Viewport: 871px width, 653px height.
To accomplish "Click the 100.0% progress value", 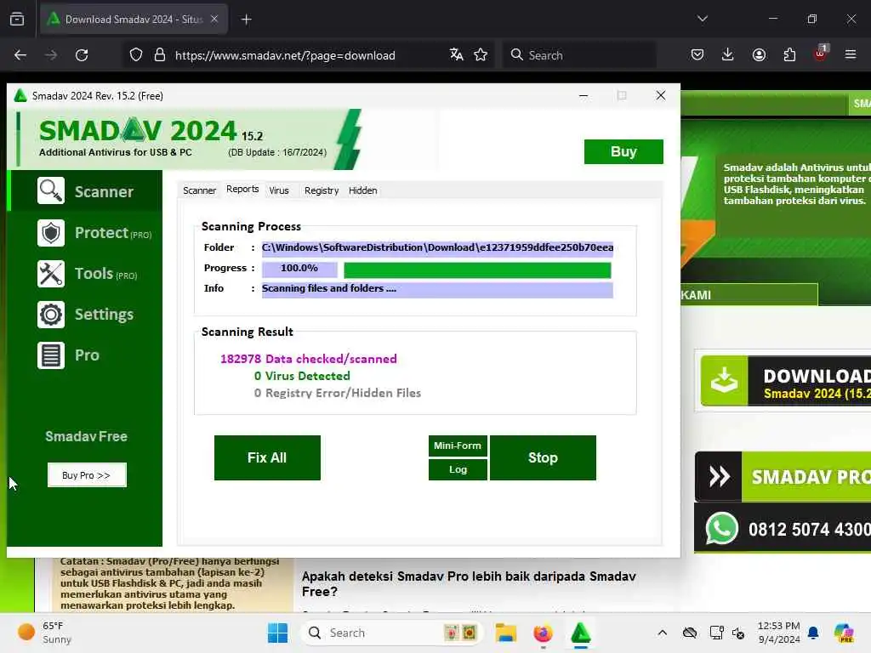I will click(x=299, y=269).
